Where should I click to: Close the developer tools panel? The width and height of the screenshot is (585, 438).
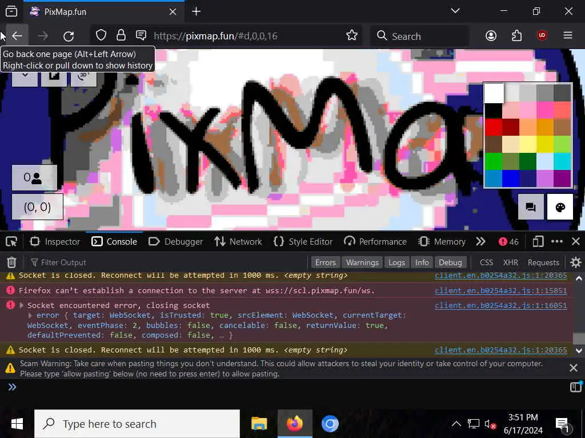coord(576,242)
